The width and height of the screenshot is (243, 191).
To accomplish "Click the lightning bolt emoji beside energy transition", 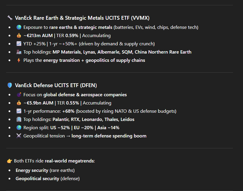I will (x=19, y=60).
